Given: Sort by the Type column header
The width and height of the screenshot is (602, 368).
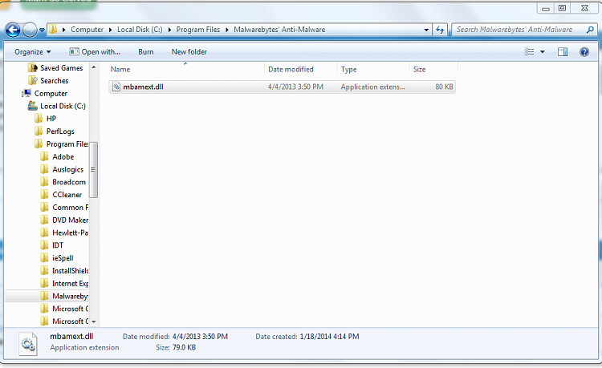Looking at the screenshot, I should click(x=372, y=70).
